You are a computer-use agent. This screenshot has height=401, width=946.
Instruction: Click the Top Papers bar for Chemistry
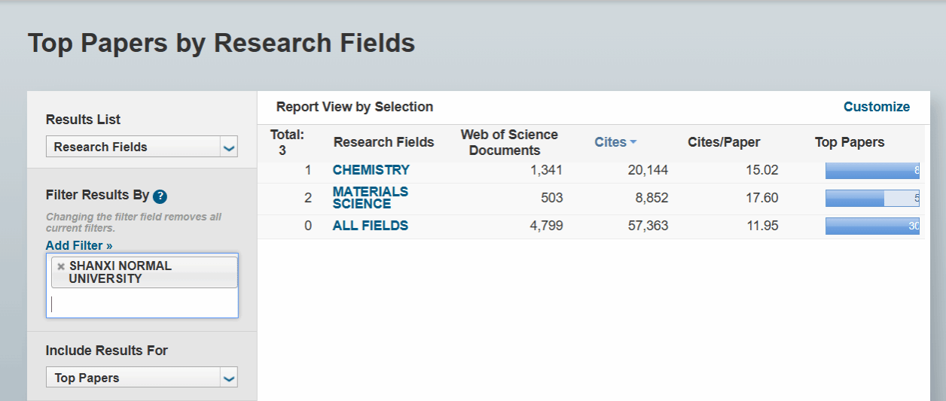[871, 171]
